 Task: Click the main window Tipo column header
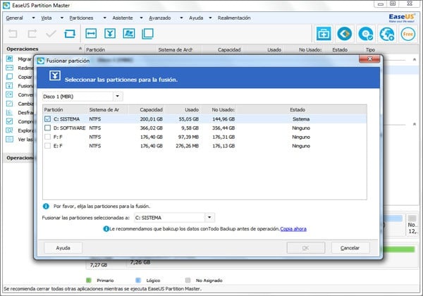coord(370,49)
